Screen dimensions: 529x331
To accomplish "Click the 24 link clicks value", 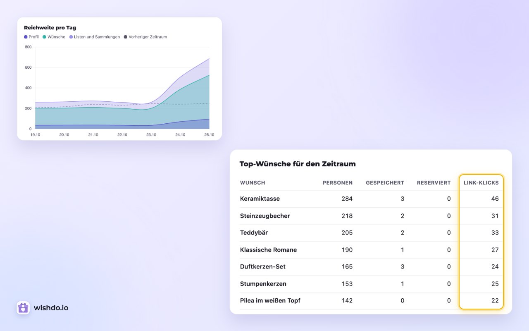I will (x=495, y=266).
